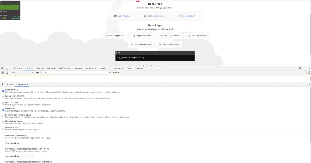Click the plus icon on Build for Production
The width and height of the screenshot is (311, 163).
click(160, 45)
